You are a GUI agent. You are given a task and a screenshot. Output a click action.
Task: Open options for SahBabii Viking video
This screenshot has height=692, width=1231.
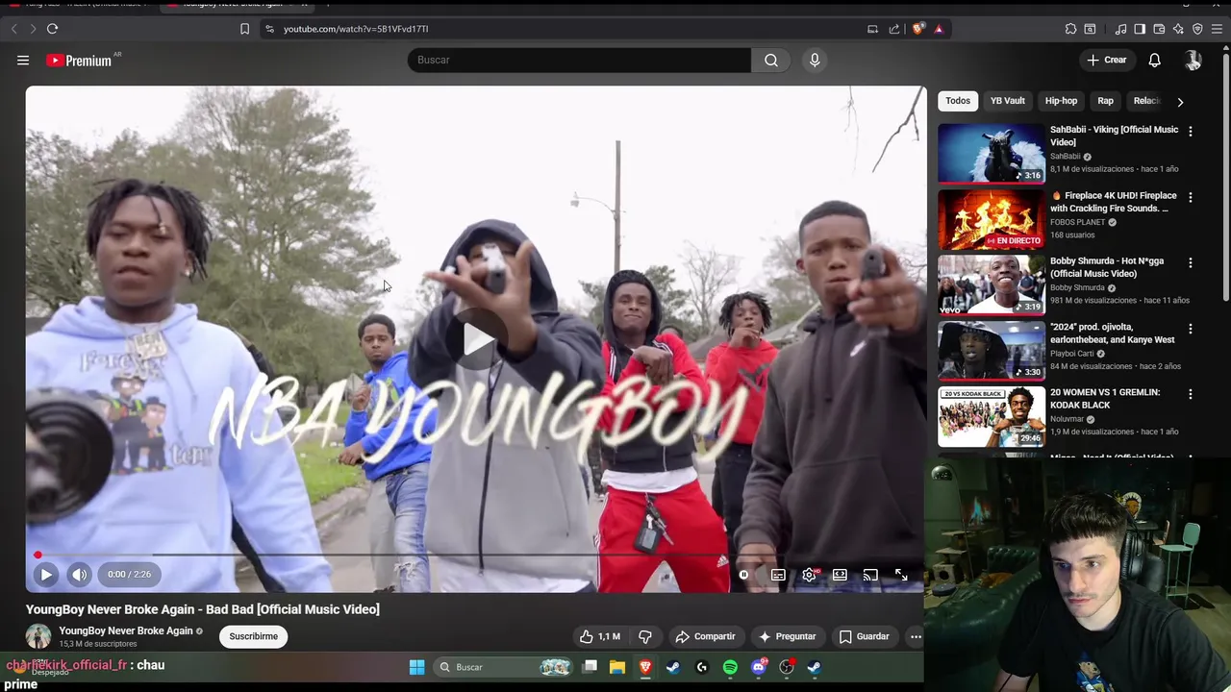tap(1191, 132)
